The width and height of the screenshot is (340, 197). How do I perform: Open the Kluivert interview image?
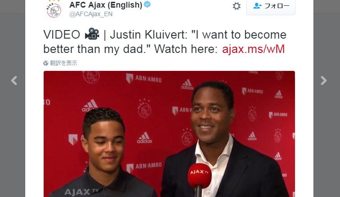169,134
